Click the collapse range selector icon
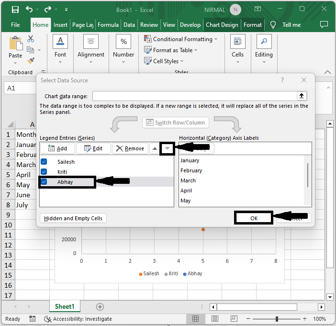The width and height of the screenshot is (336, 326). pyautogui.click(x=301, y=96)
